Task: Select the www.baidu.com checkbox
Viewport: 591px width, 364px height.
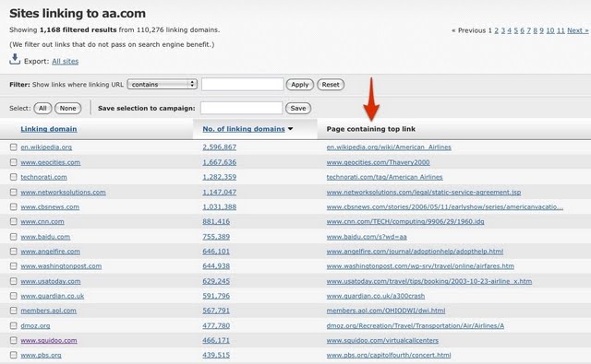Action: 14,237
